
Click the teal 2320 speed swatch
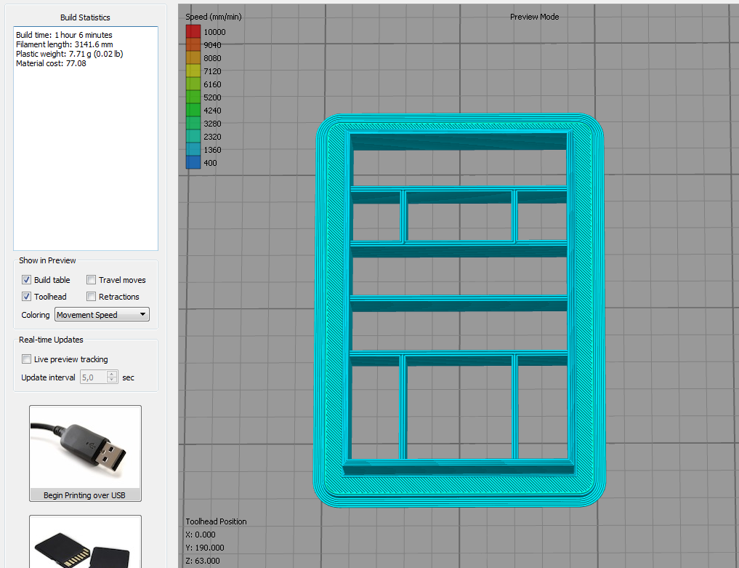point(193,137)
